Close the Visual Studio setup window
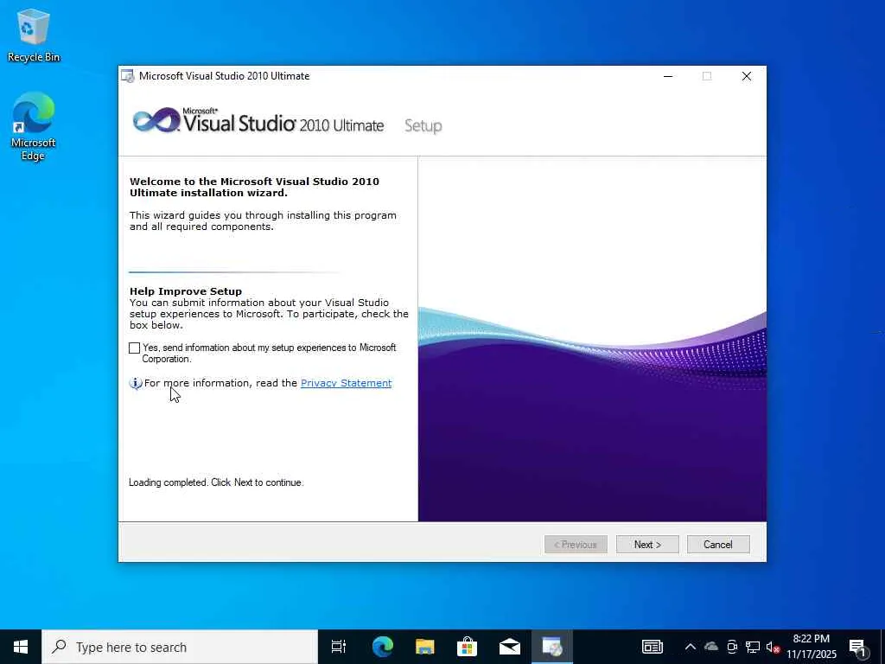The image size is (885, 664). pyautogui.click(x=747, y=76)
